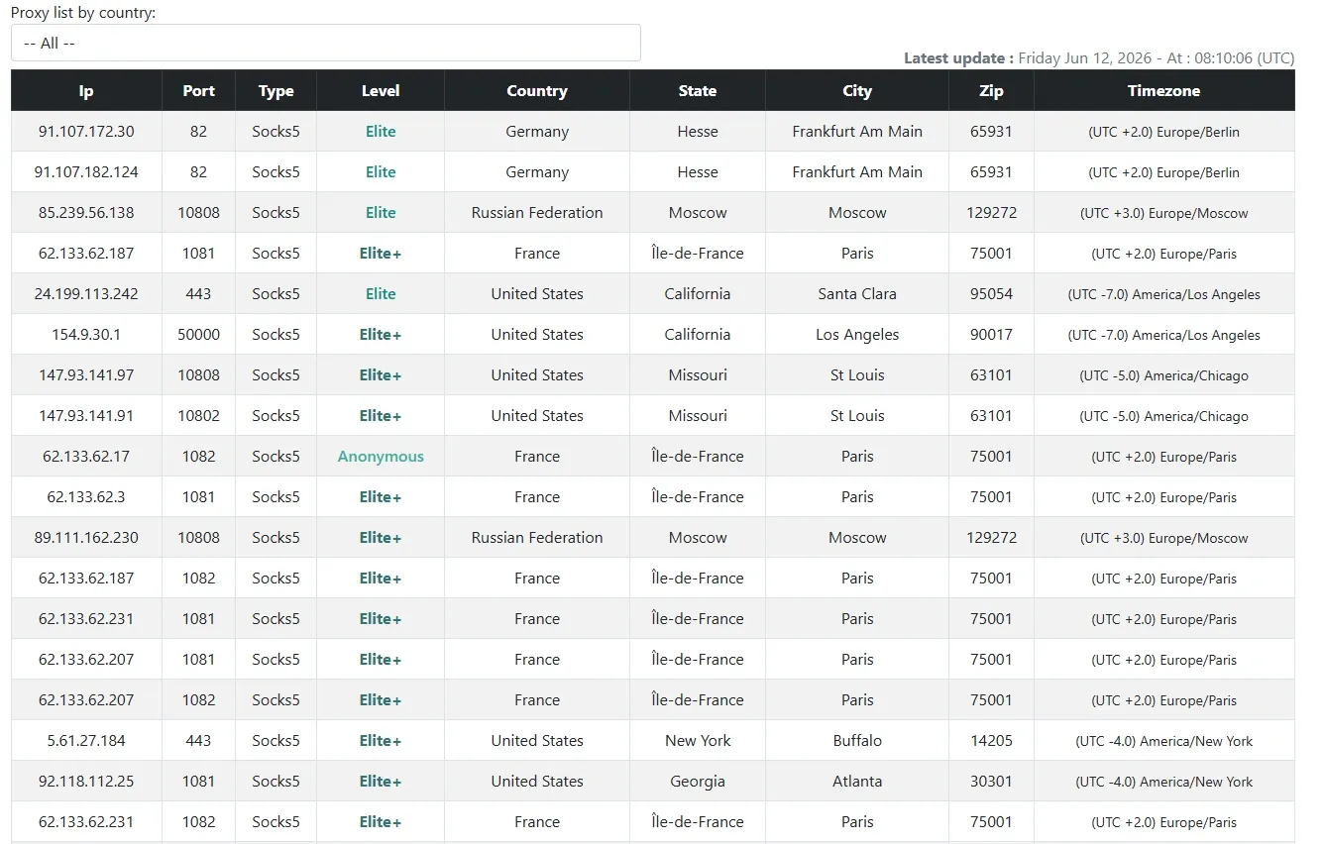Click the Socks5 type for 62.133.62.3
The image size is (1323, 844).
pyautogui.click(x=276, y=497)
